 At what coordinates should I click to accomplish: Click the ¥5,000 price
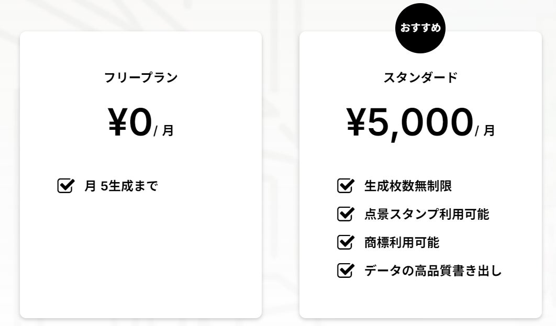(409, 123)
